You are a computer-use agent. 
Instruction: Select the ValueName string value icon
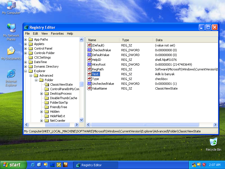tap(89, 88)
